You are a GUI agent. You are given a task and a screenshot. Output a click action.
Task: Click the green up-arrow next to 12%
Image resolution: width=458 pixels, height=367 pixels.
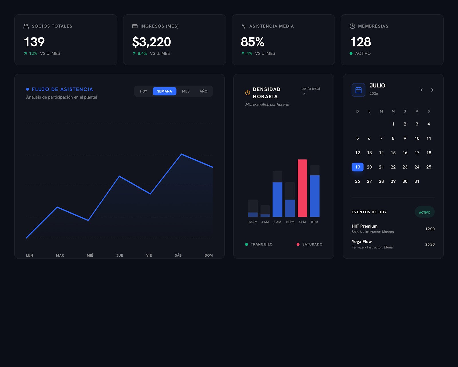(25, 53)
